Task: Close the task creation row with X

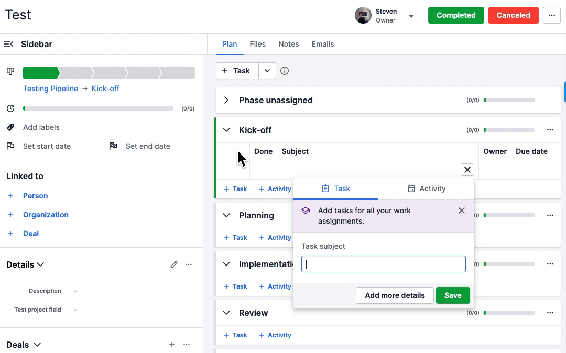Action: pos(467,169)
